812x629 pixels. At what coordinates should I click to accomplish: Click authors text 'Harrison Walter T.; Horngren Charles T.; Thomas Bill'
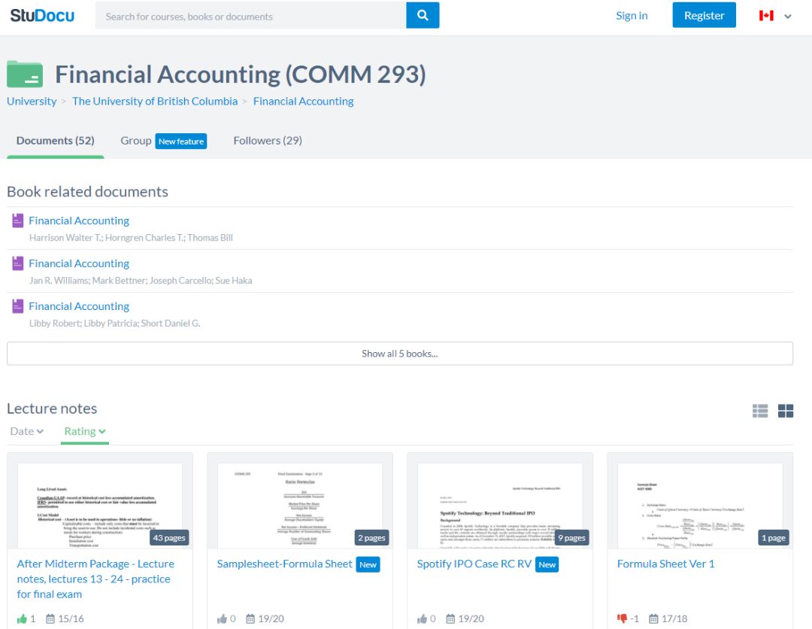tap(131, 237)
